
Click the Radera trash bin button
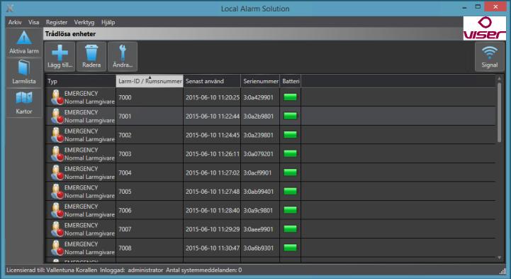pos(91,57)
